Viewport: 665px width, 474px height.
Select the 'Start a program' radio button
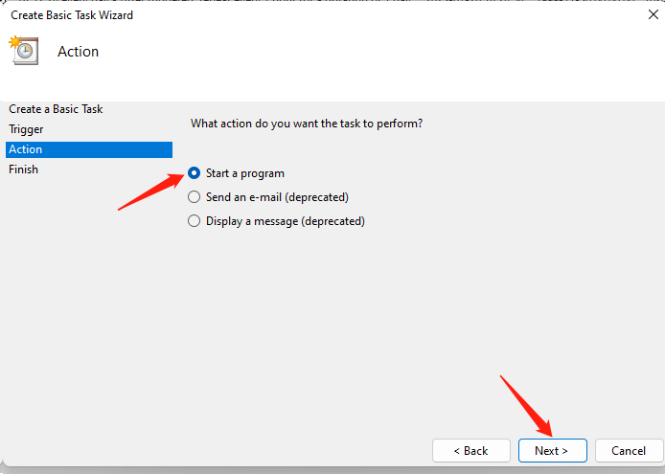[x=195, y=173]
